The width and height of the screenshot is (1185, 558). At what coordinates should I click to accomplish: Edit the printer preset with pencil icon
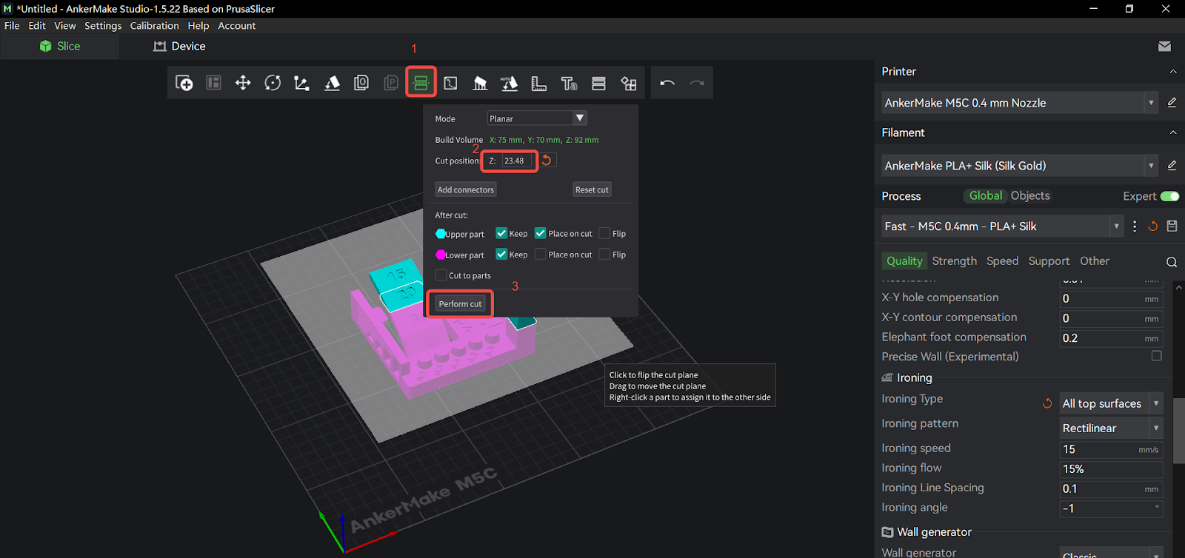click(x=1172, y=103)
